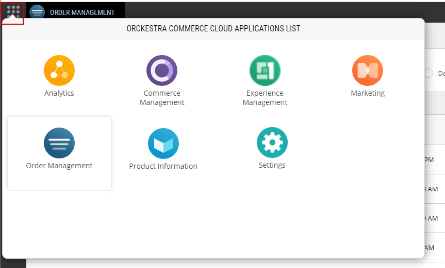Click the ORDER MANAGEMENT header title
The image size is (445, 268).
pyautogui.click(x=83, y=12)
